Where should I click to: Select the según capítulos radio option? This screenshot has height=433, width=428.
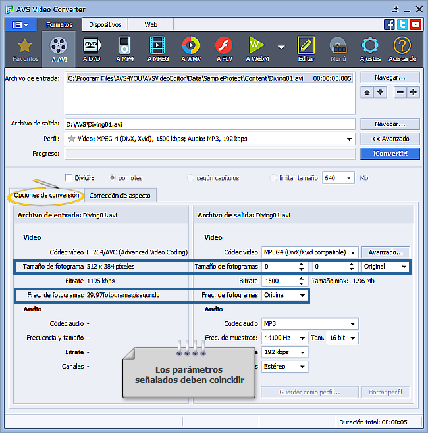(190, 178)
